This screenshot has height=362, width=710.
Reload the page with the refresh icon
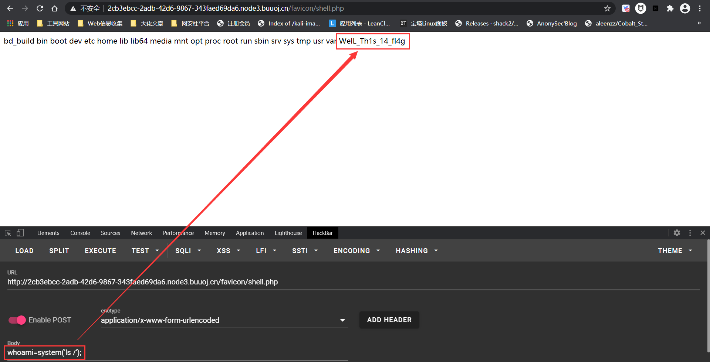(40, 8)
